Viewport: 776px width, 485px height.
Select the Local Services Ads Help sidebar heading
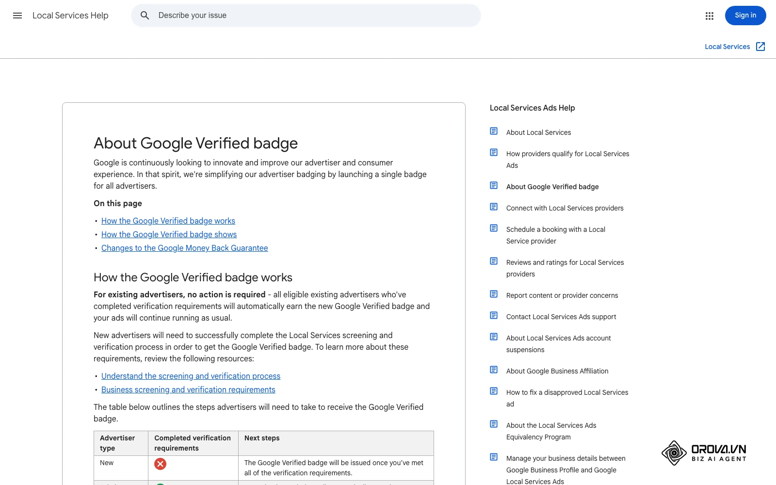(x=532, y=108)
